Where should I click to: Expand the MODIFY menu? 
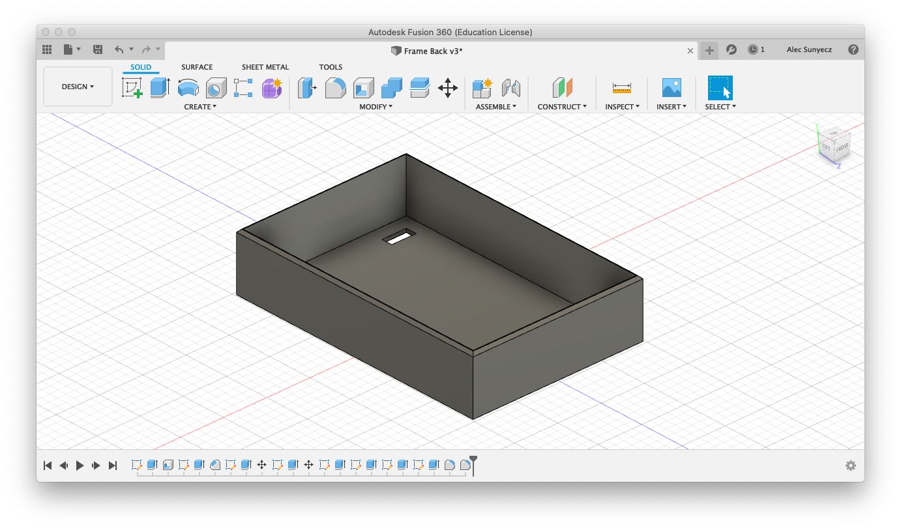pyautogui.click(x=376, y=107)
